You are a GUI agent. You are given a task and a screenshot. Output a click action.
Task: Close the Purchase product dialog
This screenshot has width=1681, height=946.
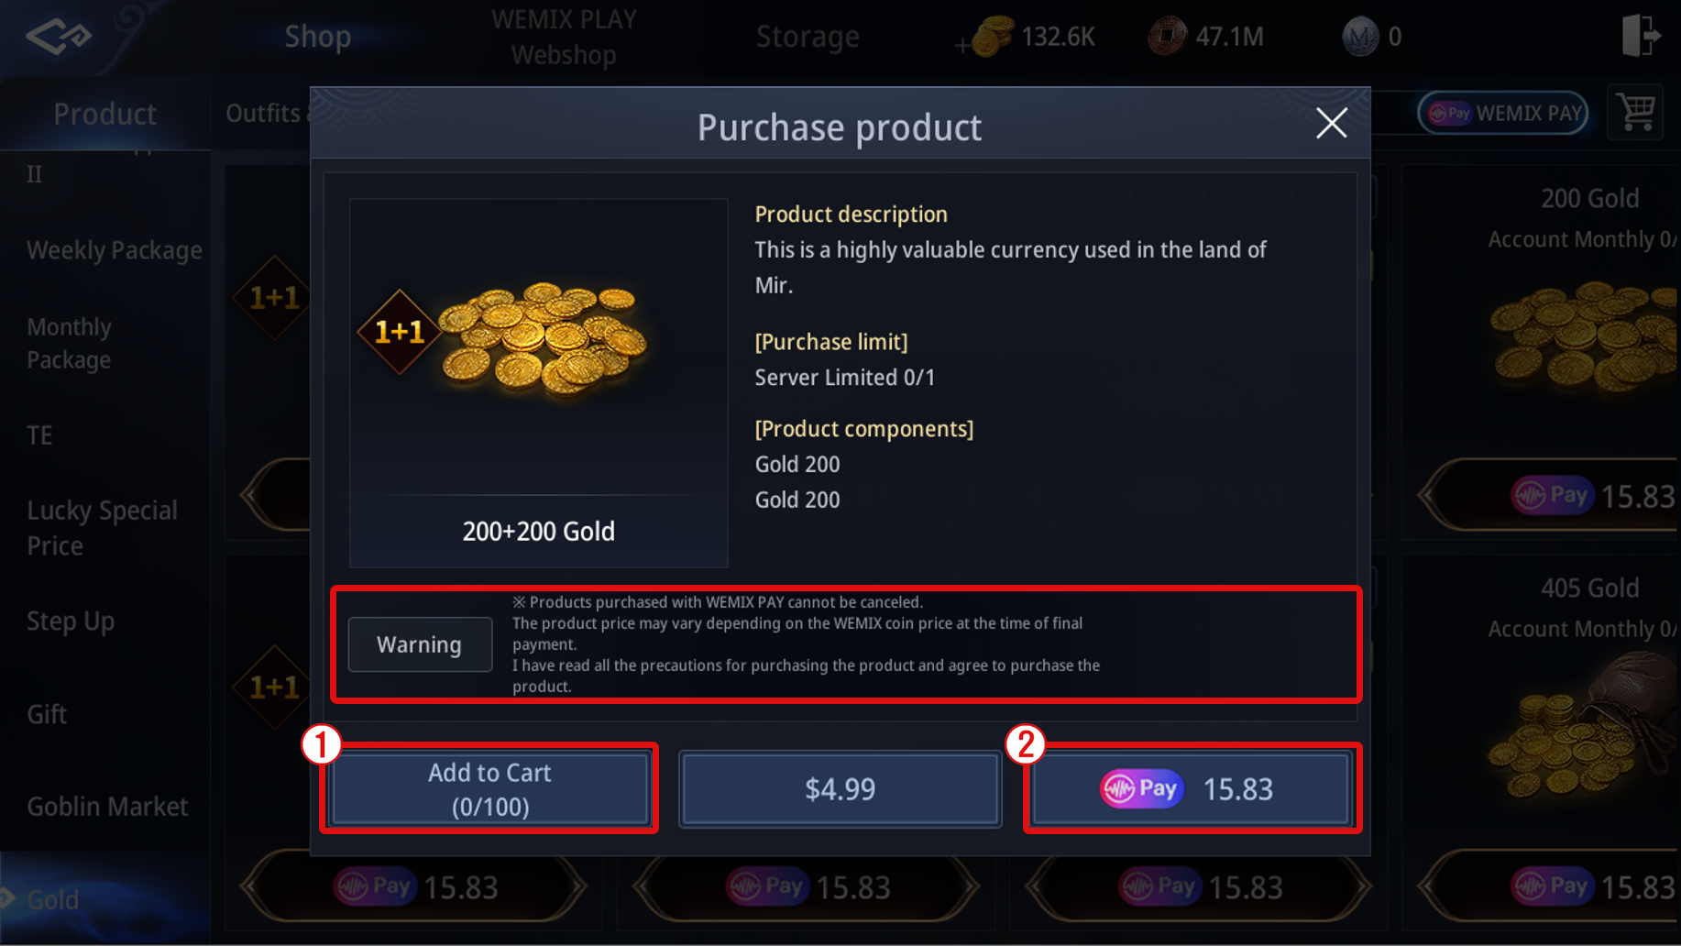1331,123
